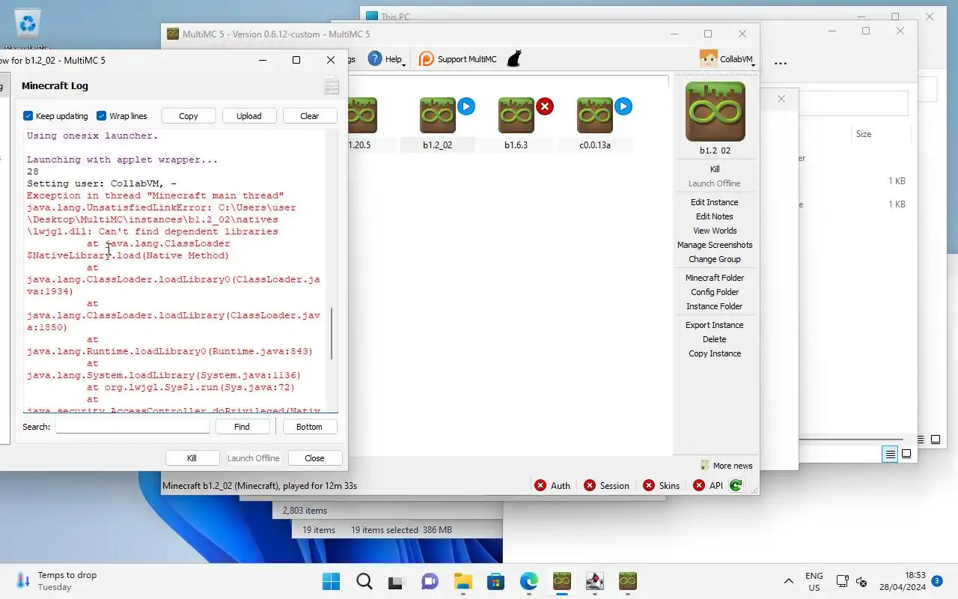958x599 pixels.
Task: Click the Size column header in Explorer
Action: point(864,134)
